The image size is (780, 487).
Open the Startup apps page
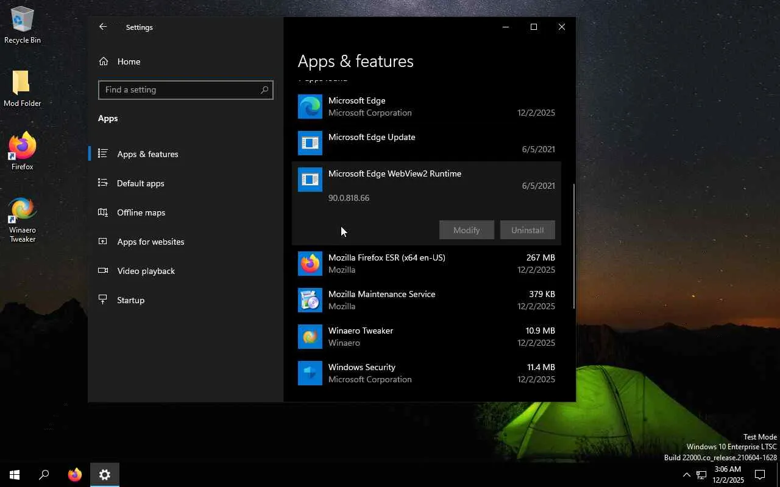[130, 300]
